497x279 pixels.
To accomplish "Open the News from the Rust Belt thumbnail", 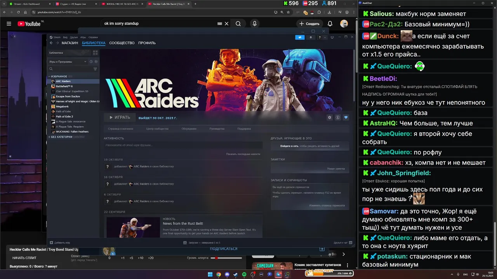I will click(133, 227).
